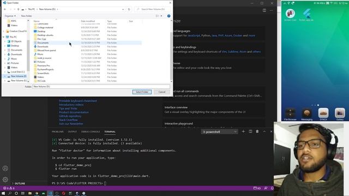The image size is (349, 196).
Task: Select Local Disk (C:) in tree
Action: [x=16, y=72]
